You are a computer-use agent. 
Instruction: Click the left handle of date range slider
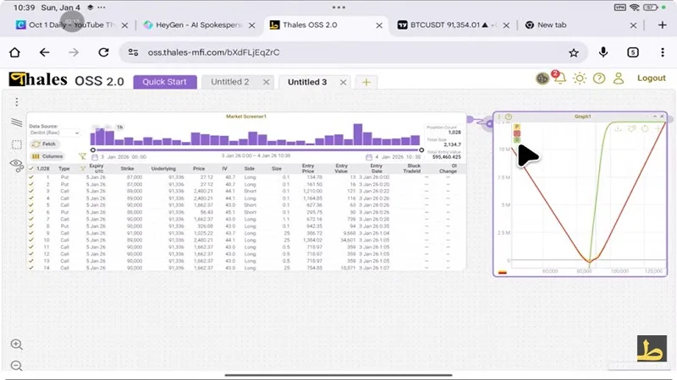click(x=91, y=150)
